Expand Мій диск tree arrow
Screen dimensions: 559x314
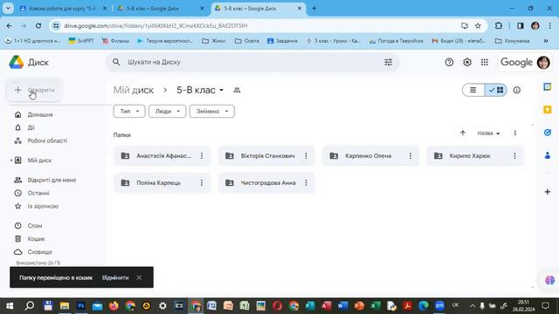click(x=11, y=160)
